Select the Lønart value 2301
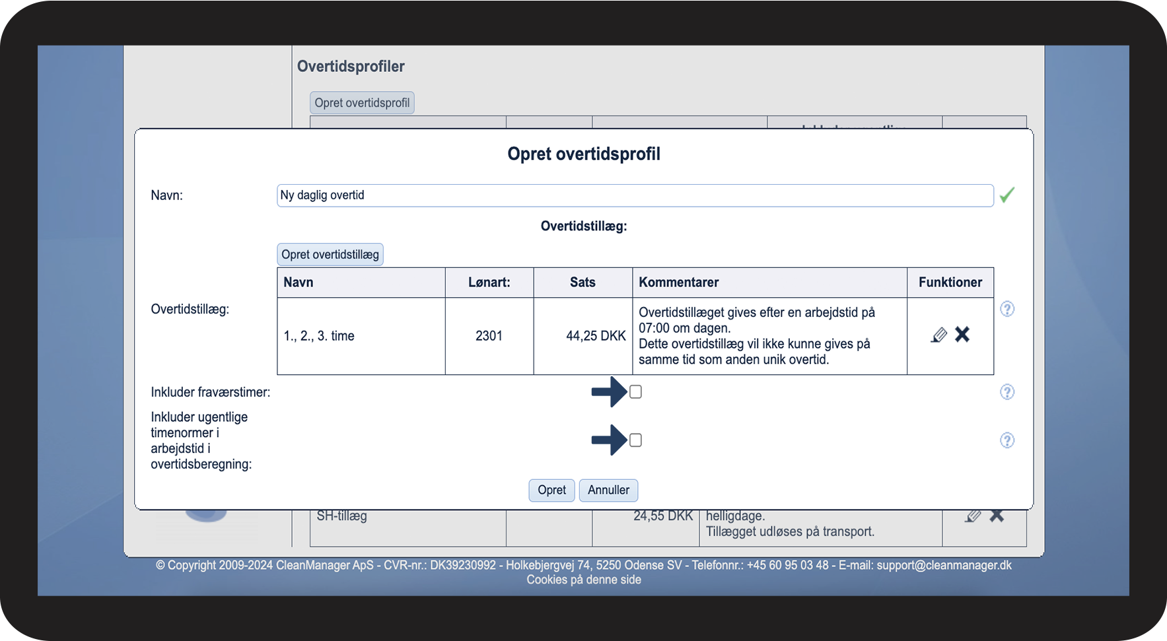The width and height of the screenshot is (1167, 641). click(489, 336)
